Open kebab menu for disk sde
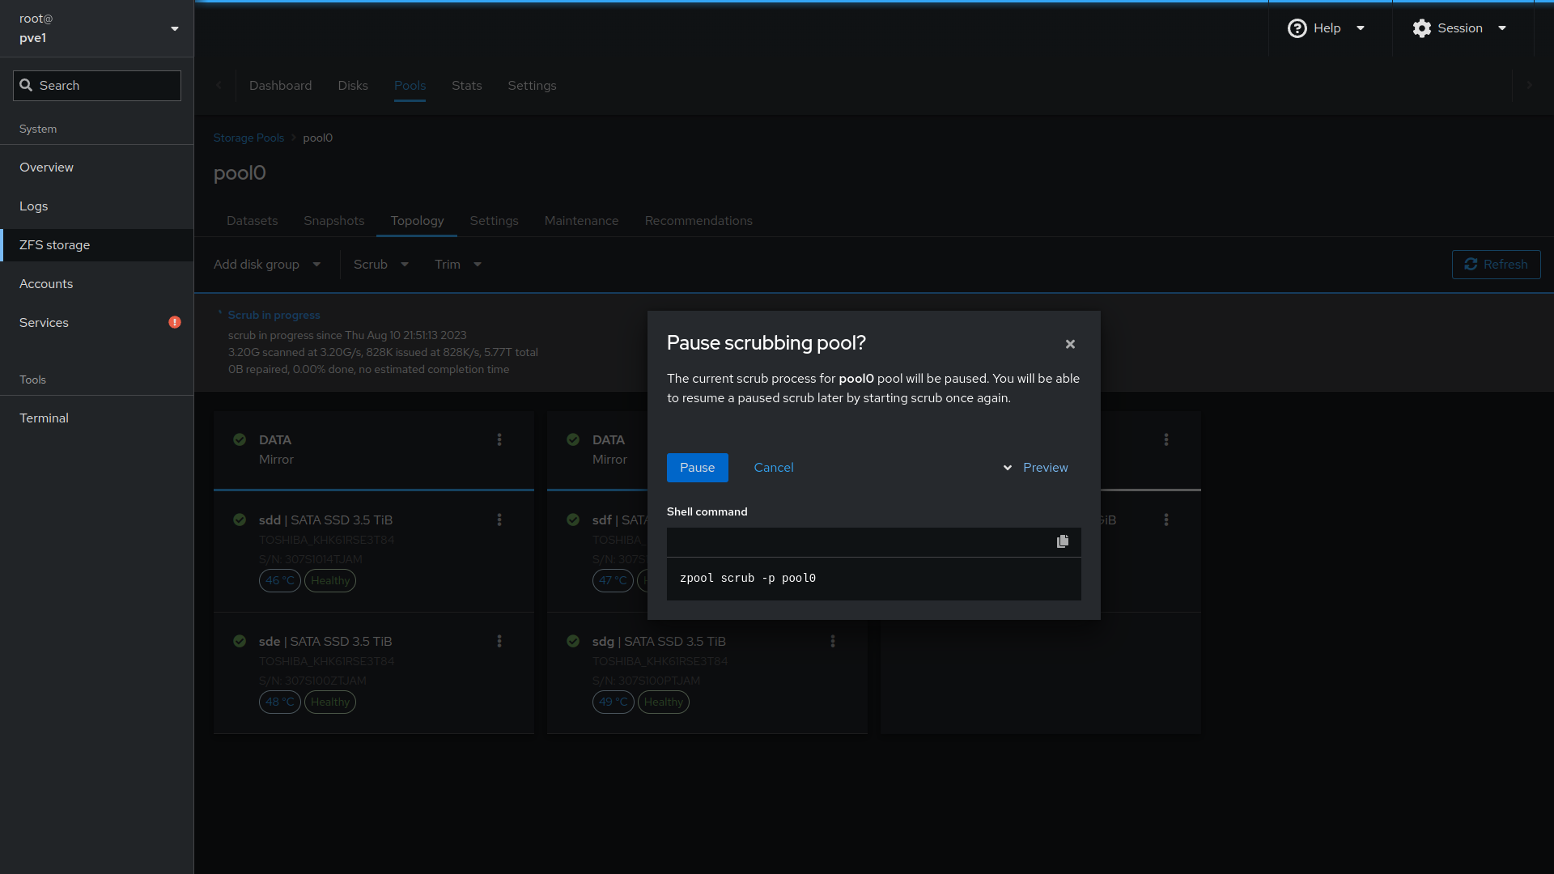 (x=499, y=641)
